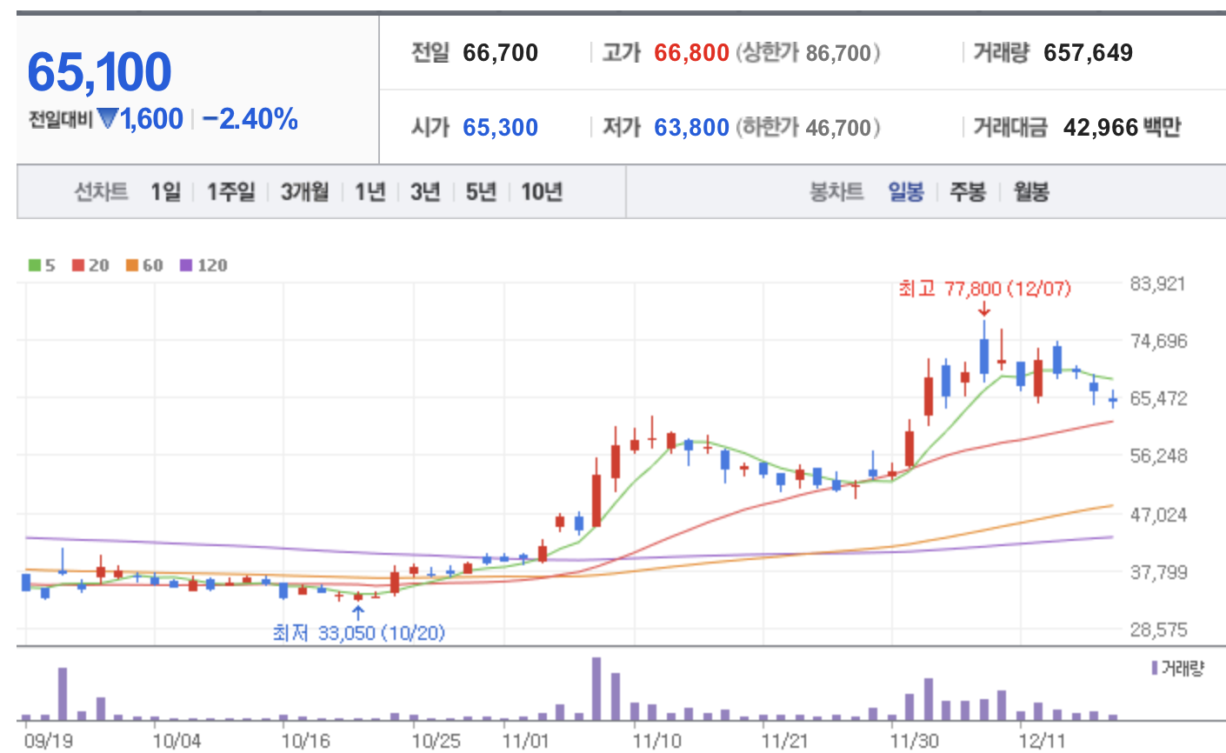Click the 봉차트 label
This screenshot has height=753, width=1226.
tap(836, 191)
